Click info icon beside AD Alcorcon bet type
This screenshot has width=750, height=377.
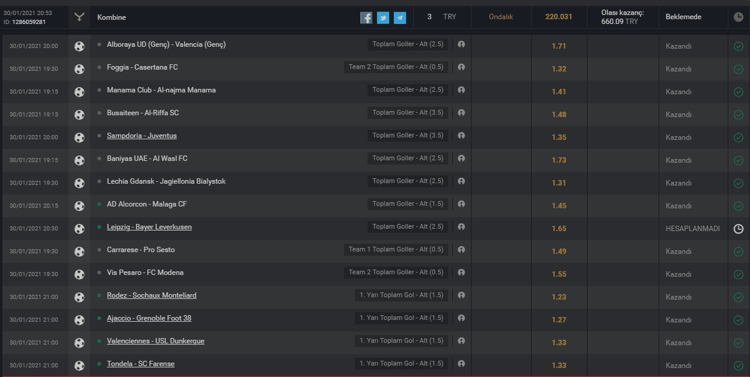coord(461,204)
